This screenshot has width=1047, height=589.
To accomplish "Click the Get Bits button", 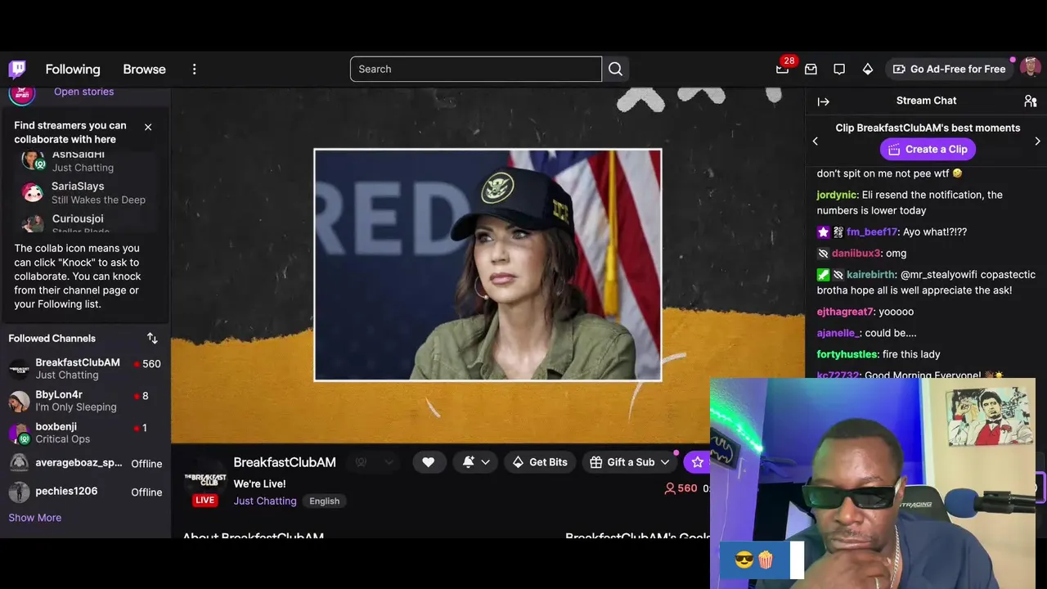I will (540, 462).
